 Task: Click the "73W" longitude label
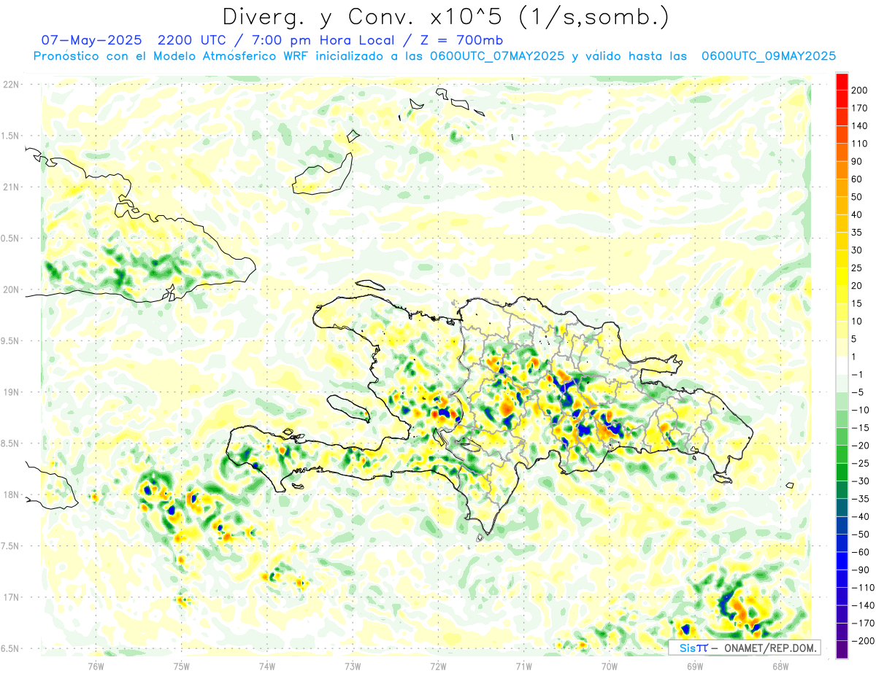pos(353,666)
